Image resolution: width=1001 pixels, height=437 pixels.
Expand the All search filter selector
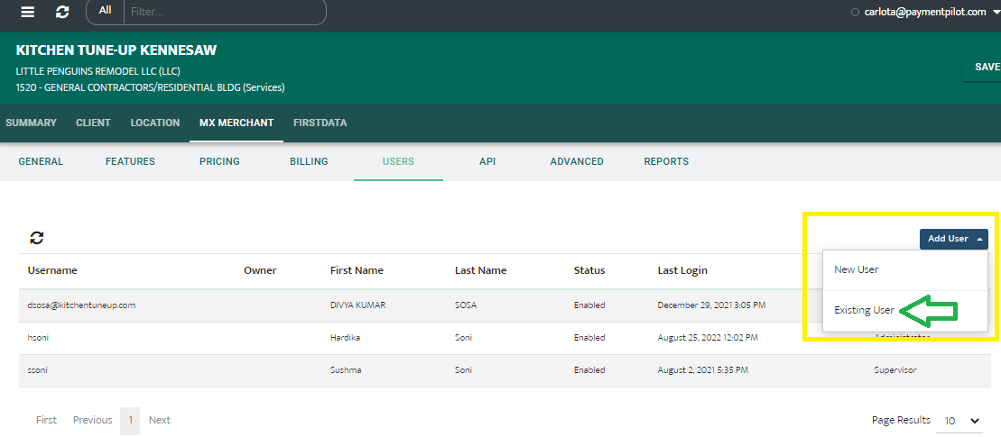coord(106,11)
